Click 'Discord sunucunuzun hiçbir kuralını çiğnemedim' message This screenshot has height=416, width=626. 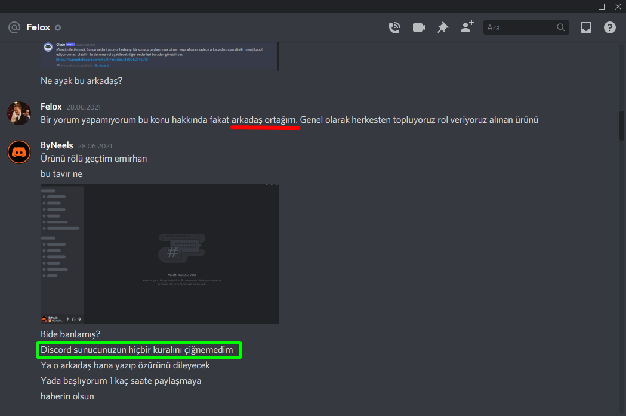coord(137,350)
